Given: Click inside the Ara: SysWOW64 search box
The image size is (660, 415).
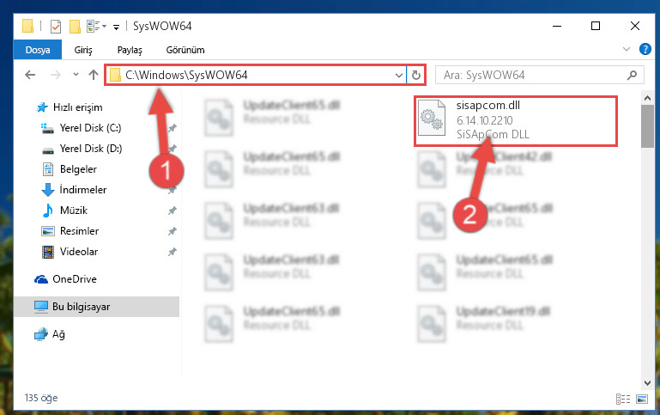Looking at the screenshot, I should (x=530, y=76).
